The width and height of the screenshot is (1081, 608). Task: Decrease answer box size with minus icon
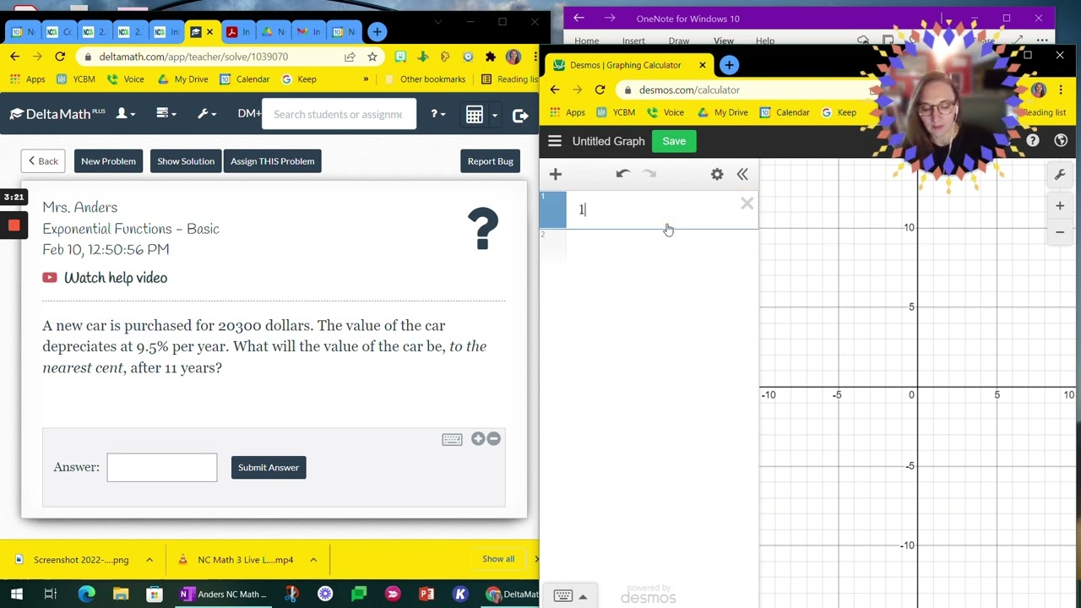pyautogui.click(x=494, y=438)
